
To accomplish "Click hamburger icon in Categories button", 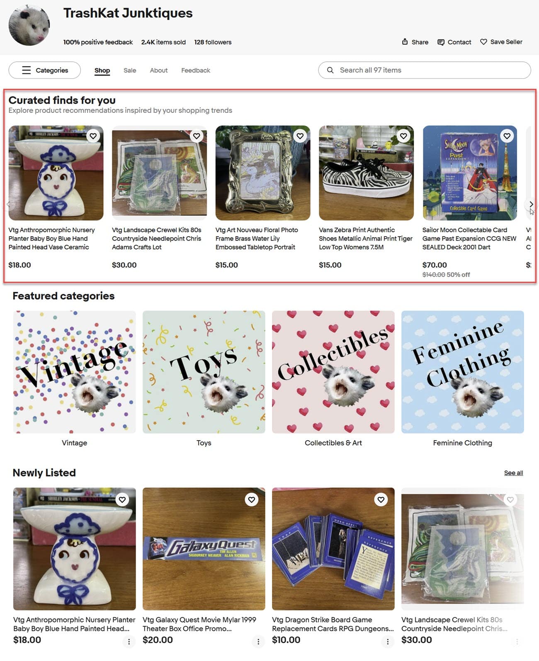I will click(x=26, y=70).
